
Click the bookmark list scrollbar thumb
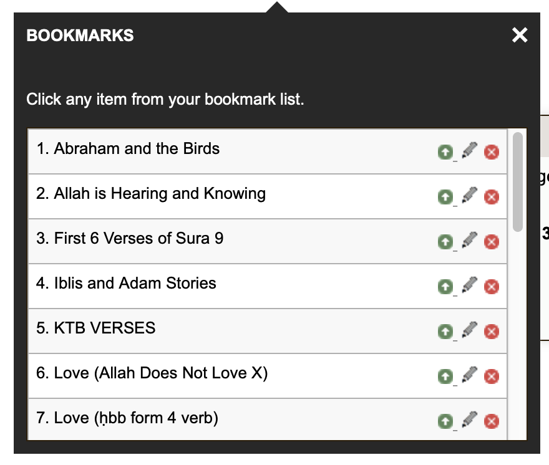pos(517,182)
